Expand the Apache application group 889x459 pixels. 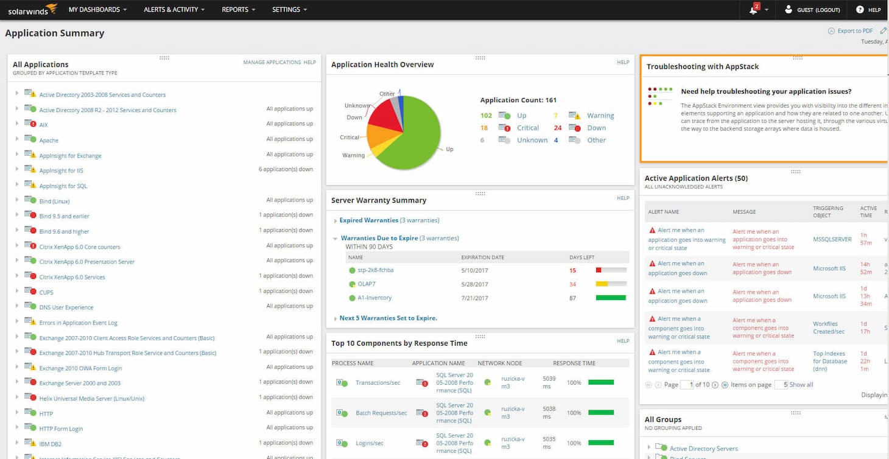(17, 140)
